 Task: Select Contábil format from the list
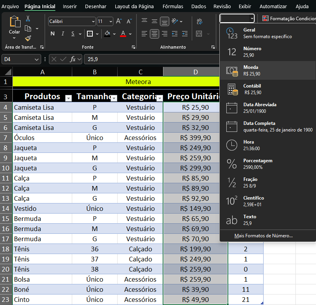pyautogui.click(x=267, y=89)
